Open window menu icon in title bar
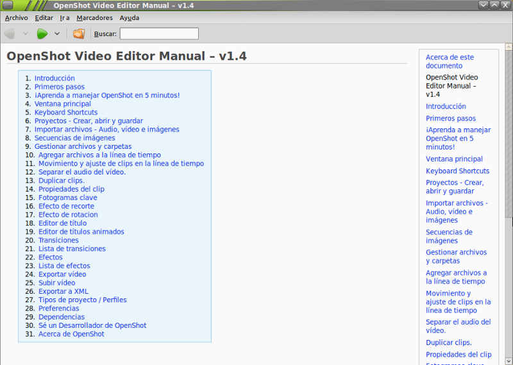This screenshot has width=513, height=365. click(x=7, y=4)
